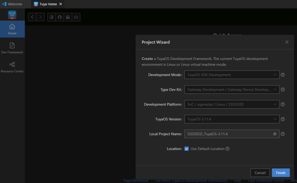Show help for Development Mode
The width and height of the screenshot is (297, 183).
283,75
